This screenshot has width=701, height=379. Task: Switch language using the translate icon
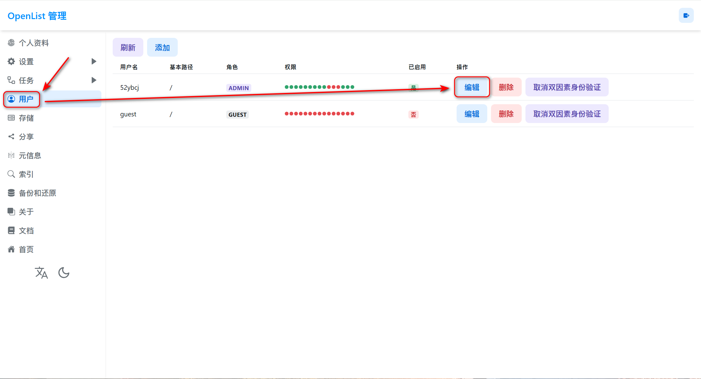[x=42, y=273]
